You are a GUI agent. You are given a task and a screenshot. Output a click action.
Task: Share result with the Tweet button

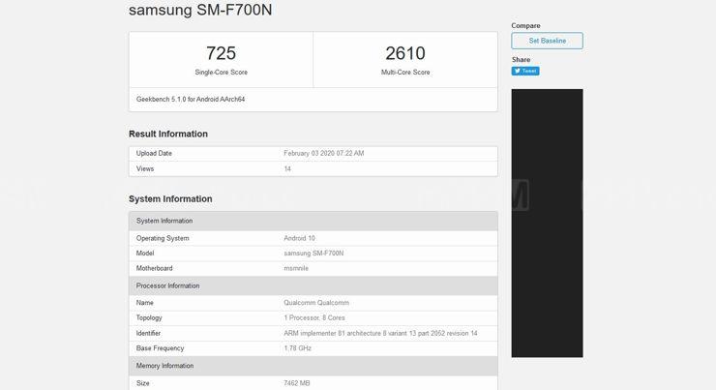click(x=525, y=71)
